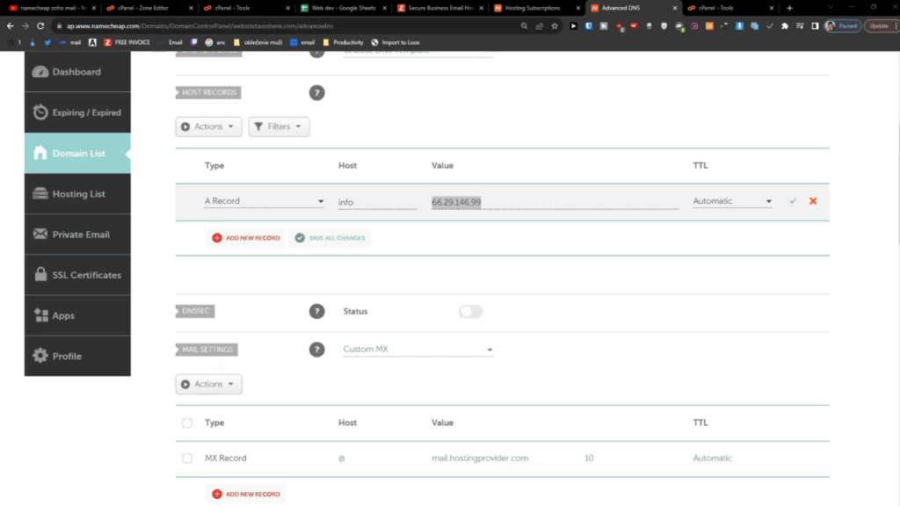The height and width of the screenshot is (506, 900).
Task: Open a new browser tab
Action: pos(790,8)
